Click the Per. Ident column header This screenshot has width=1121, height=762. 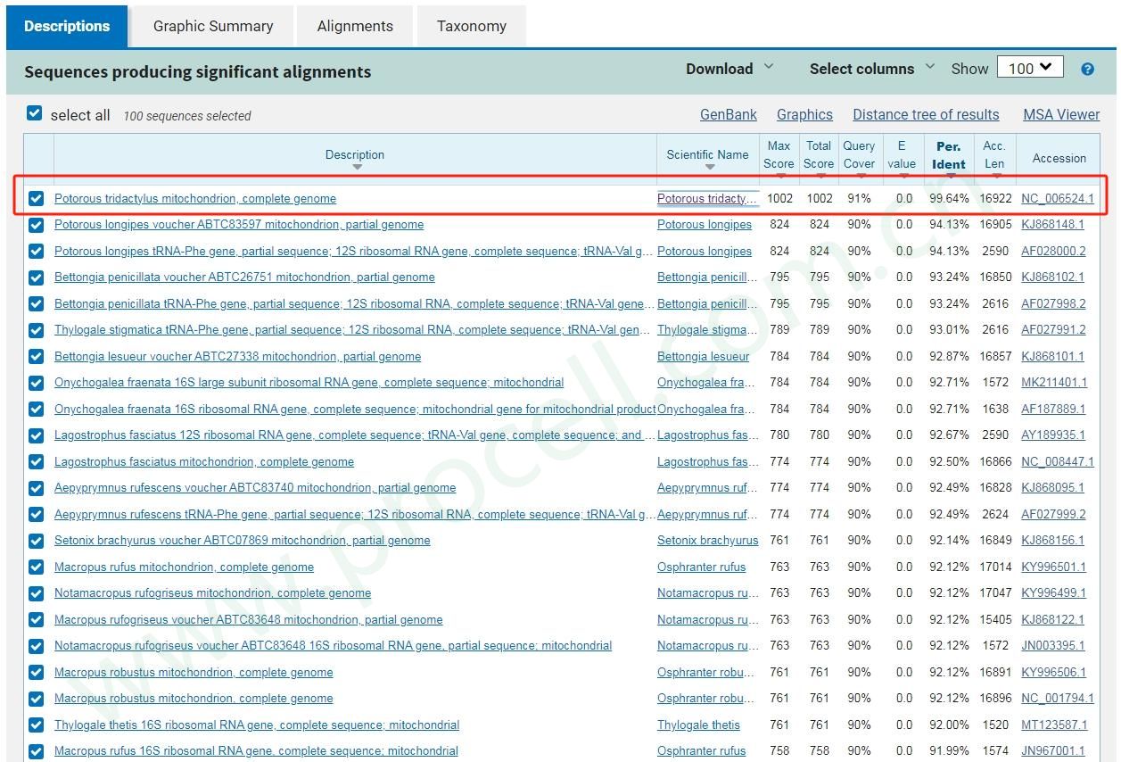(x=948, y=154)
